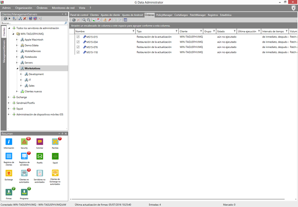The image size is (298, 207).
Task: Collapse the Workstations tree node
Action: coord(17,69)
